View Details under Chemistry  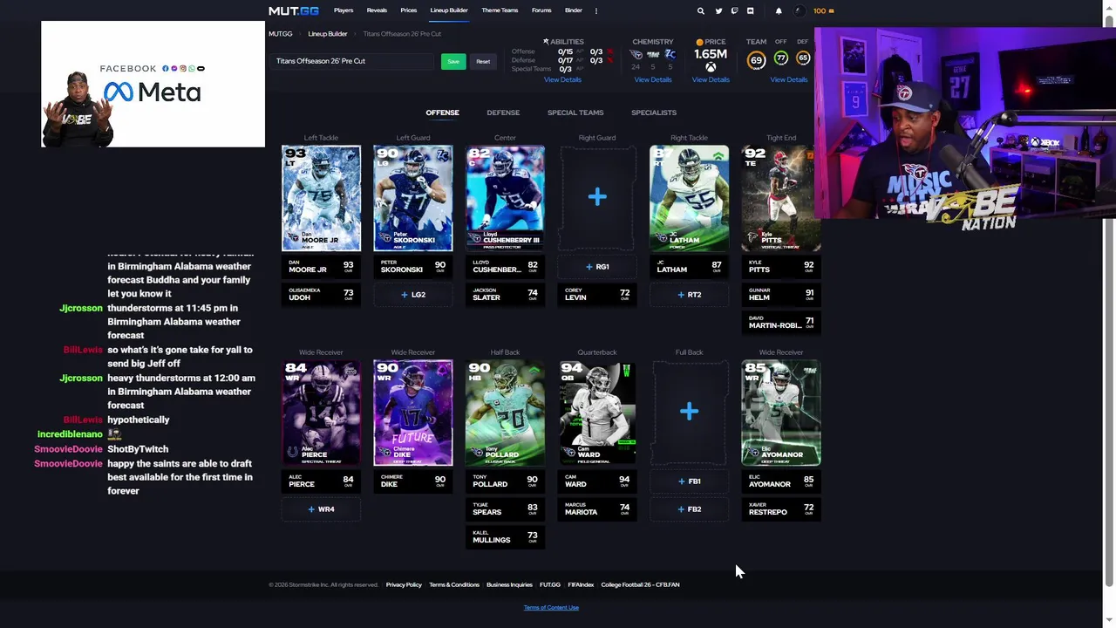(653, 79)
